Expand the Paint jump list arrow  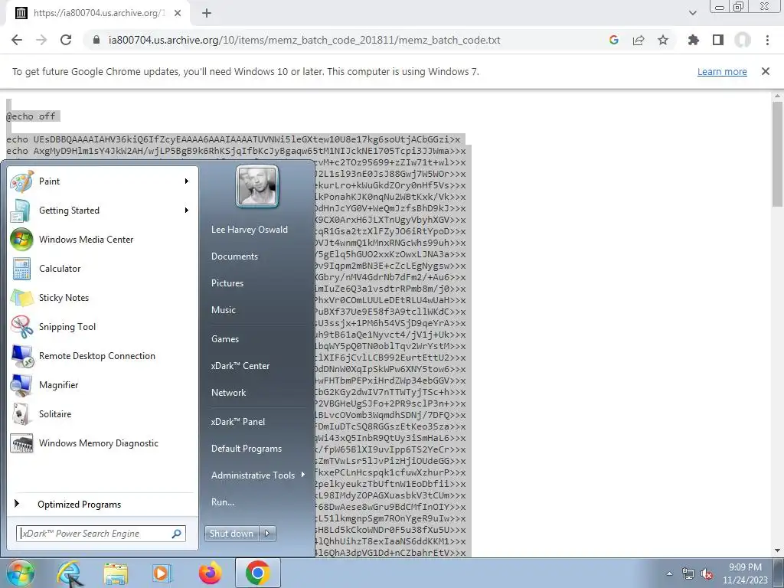pos(187,181)
